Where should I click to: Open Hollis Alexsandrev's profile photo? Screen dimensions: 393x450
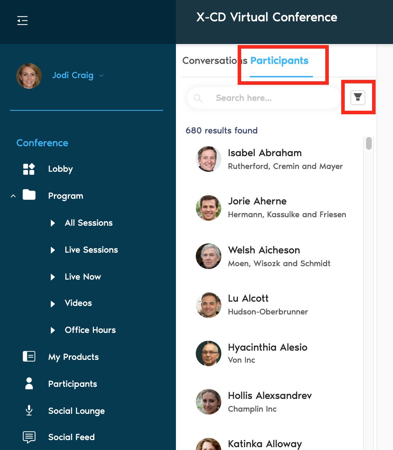[209, 402]
